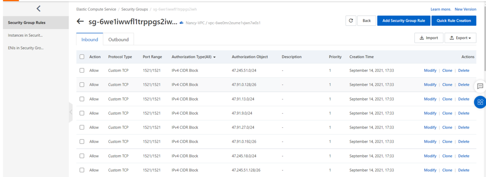Modify the 47.245.18.0/24 rule
Image resolution: width=486 pixels, height=177 pixels.
430,156
